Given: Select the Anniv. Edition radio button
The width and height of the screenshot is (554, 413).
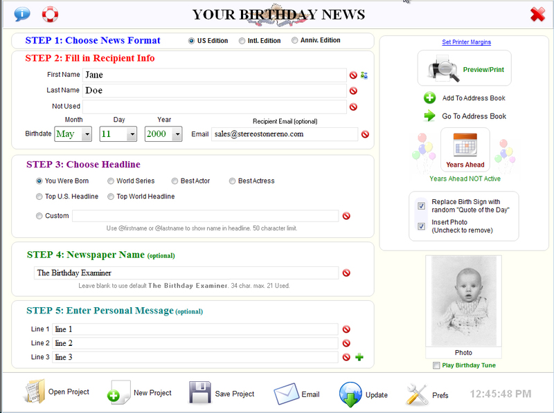Looking at the screenshot, I should 294,41.
